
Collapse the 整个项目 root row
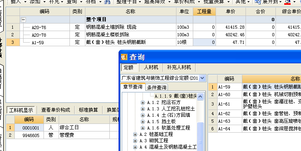(x=23, y=20)
